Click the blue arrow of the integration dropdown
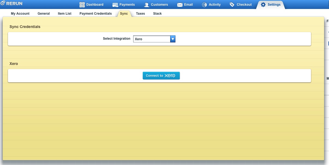This screenshot has height=165, width=329. pyautogui.click(x=173, y=39)
